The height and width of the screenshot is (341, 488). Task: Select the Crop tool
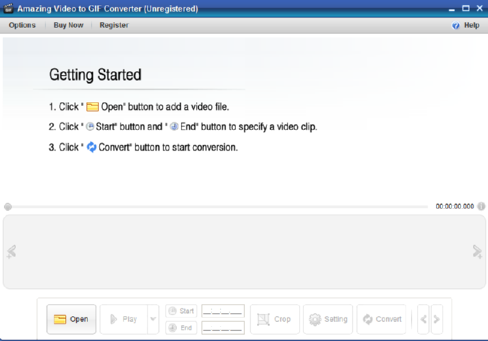coord(275,319)
